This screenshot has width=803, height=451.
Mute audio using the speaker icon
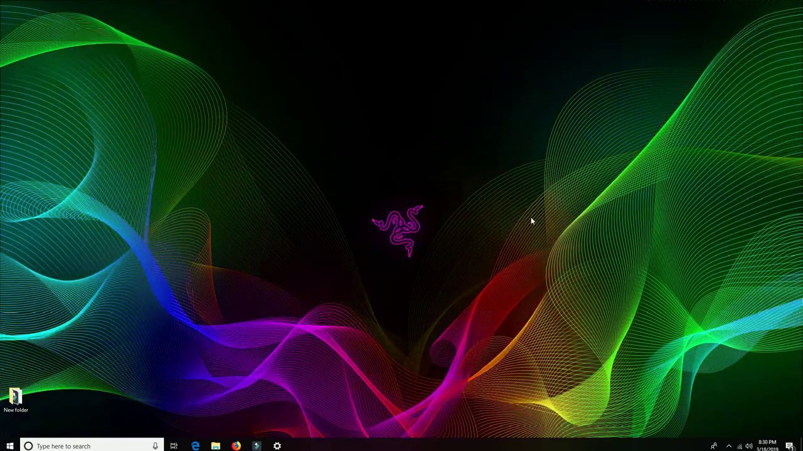click(749, 446)
